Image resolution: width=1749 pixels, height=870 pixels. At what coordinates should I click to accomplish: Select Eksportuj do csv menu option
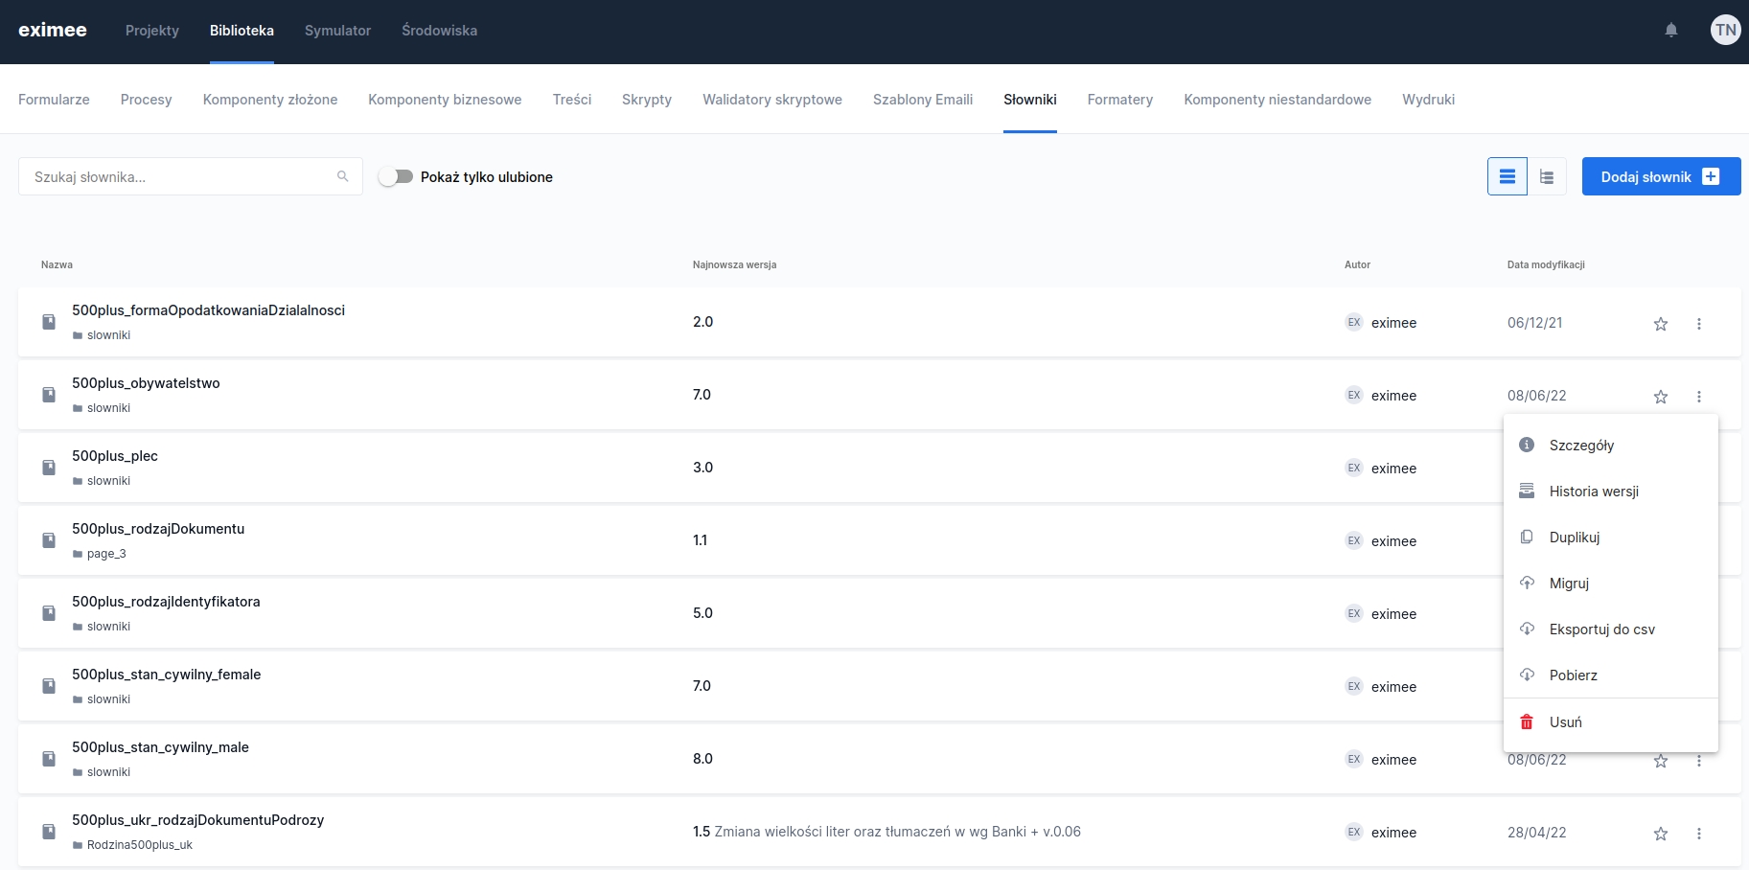pos(1601,630)
